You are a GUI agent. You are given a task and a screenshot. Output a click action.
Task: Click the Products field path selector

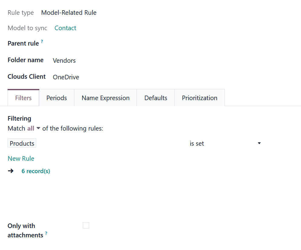[22, 144]
